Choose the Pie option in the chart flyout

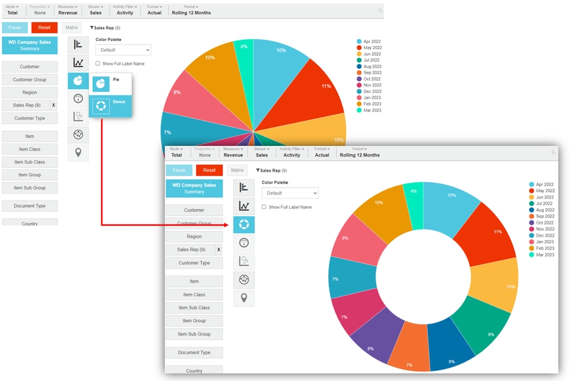pos(110,84)
